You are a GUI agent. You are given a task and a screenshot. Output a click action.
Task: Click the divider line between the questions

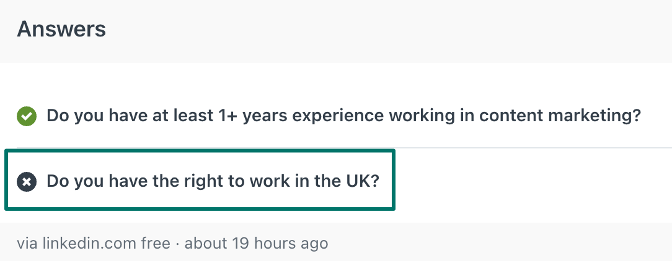(344, 148)
